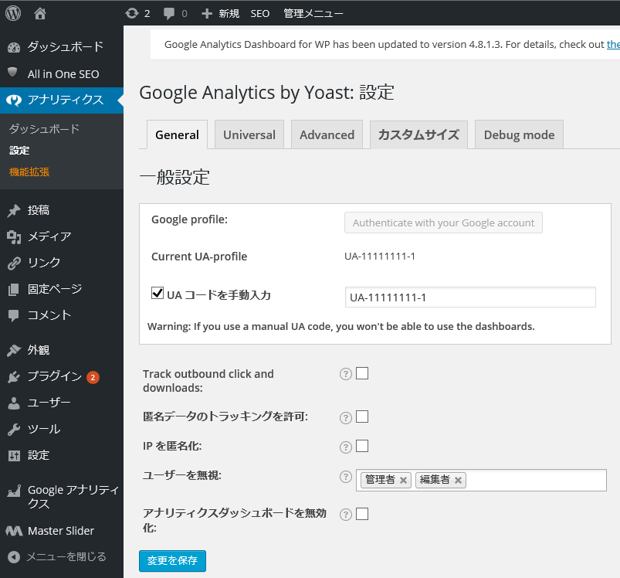Open the 機能拡張 submenu link
Image resolution: width=620 pixels, height=578 pixels.
coord(29,172)
